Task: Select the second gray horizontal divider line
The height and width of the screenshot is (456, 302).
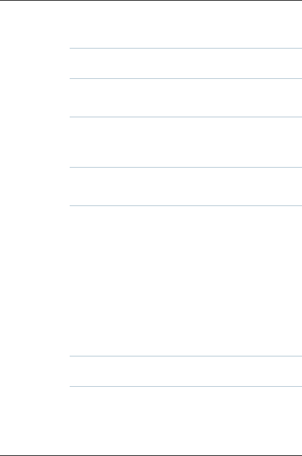Action: 186,78
